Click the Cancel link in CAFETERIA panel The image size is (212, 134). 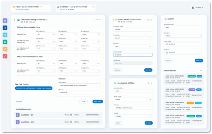pyautogui.click(x=19, y=101)
